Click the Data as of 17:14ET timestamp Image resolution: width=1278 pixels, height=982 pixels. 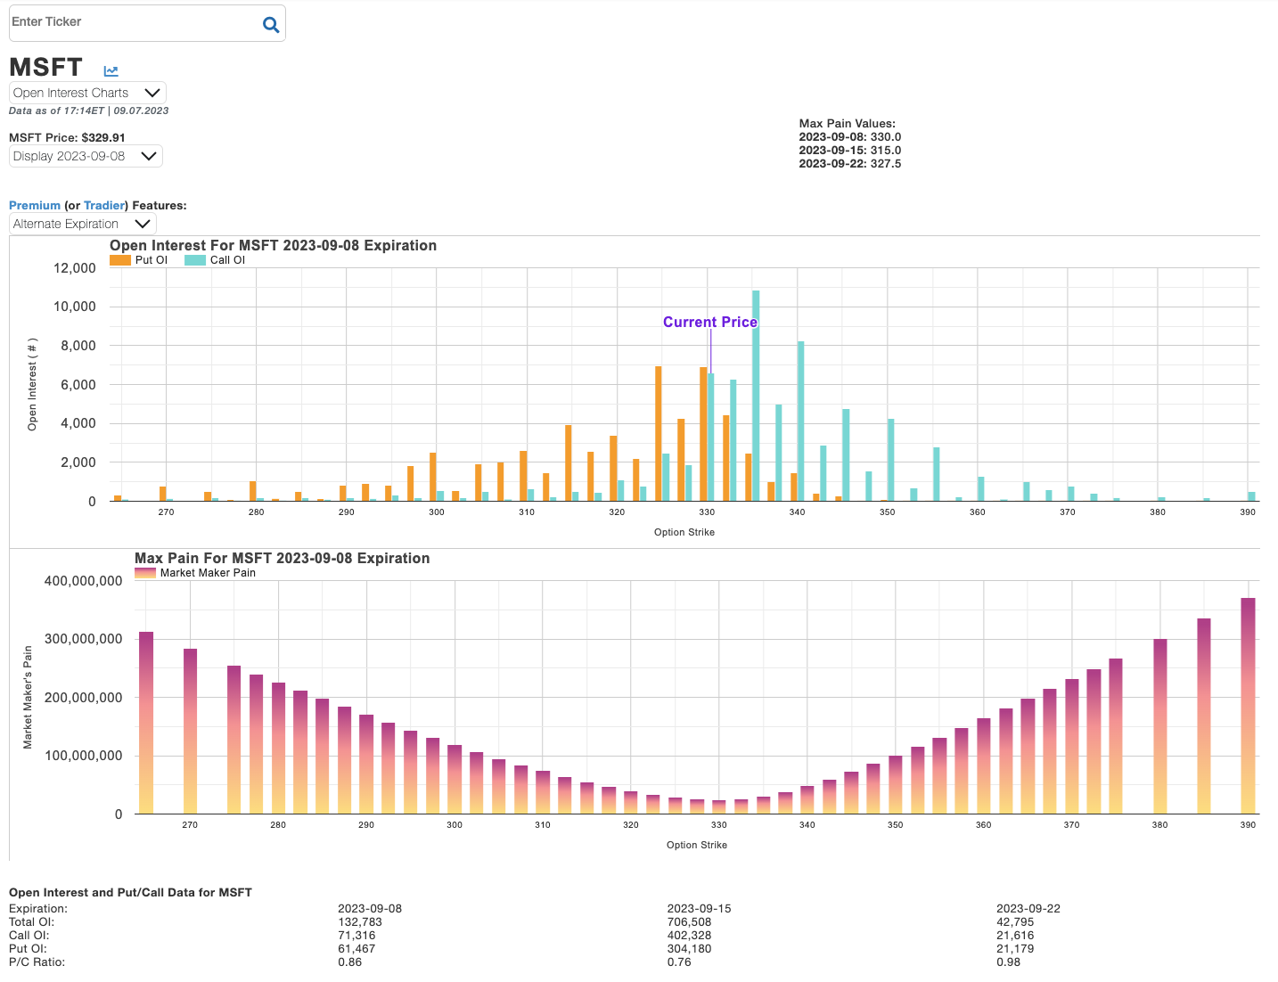88,111
